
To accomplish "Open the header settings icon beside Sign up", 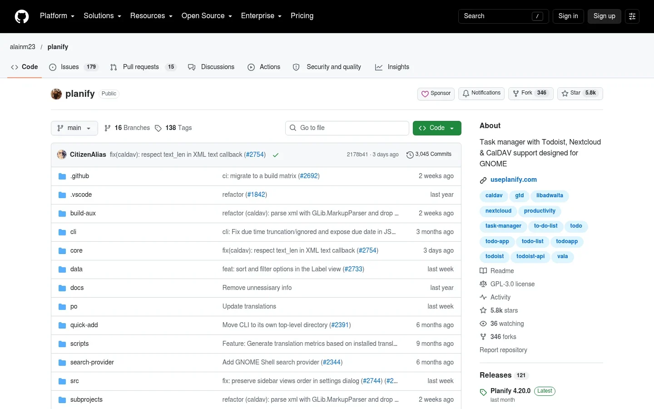I will point(632,16).
